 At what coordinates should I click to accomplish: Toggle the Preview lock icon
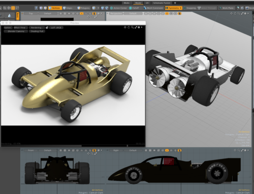click(x=47, y=27)
